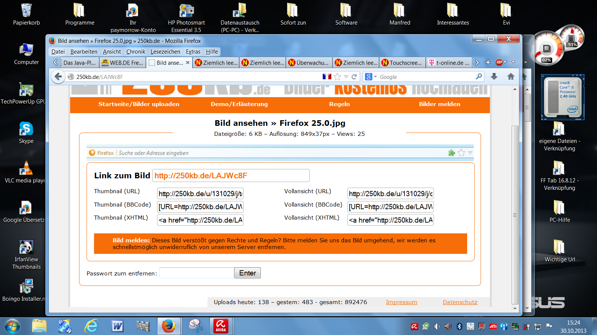Open the Datei menu
Screen dimensions: 597x335
click(x=58, y=52)
